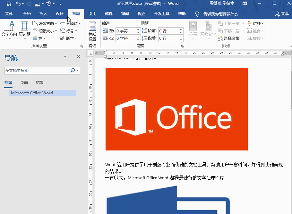
Task: Decrease 段后 spacing with down stepper
Action: tap(181, 40)
